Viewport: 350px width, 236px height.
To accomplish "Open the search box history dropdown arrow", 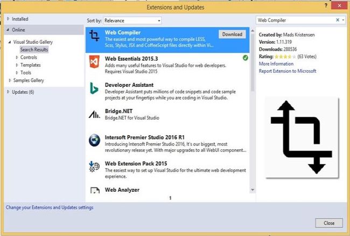I will coord(343,20).
